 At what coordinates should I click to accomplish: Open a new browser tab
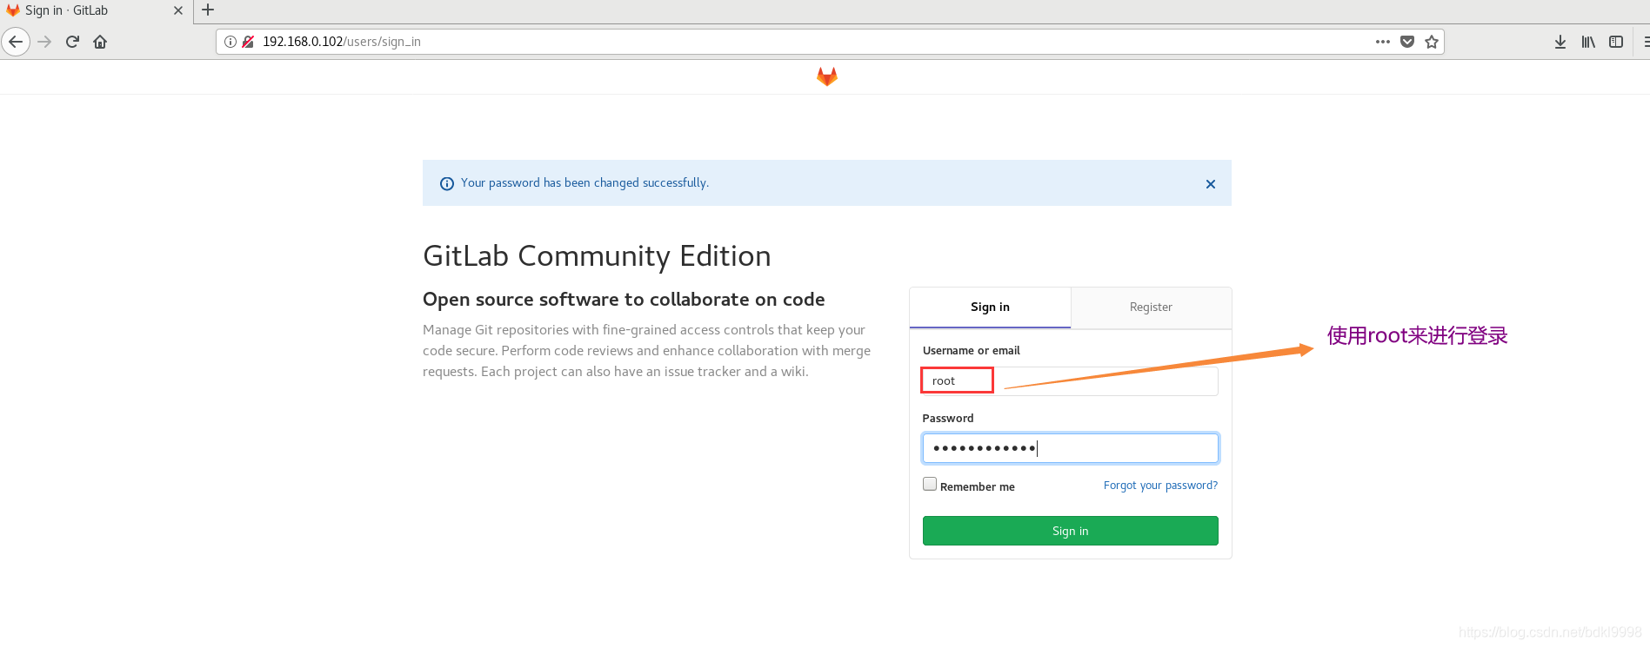208,10
